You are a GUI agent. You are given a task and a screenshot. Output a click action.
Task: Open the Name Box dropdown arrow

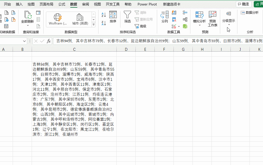click(25, 41)
